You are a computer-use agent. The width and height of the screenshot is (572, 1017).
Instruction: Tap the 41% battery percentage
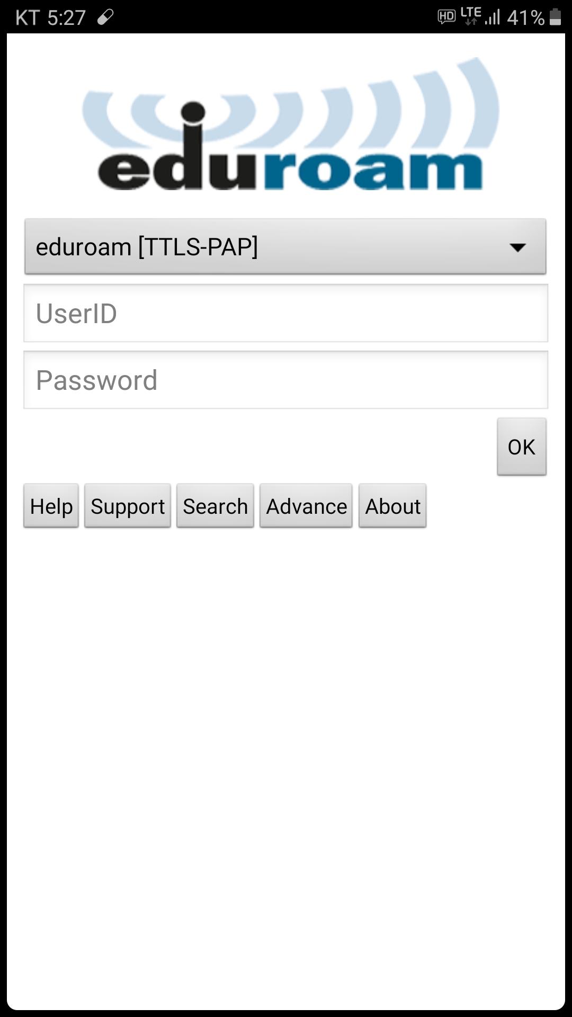525,18
